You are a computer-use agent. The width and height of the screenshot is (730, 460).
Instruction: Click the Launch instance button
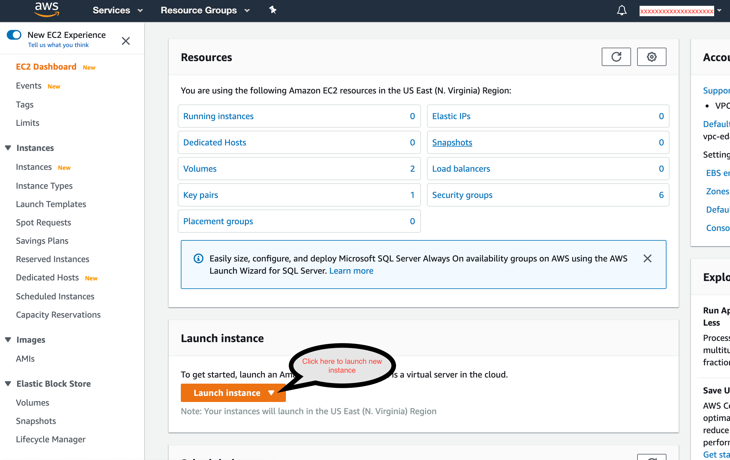coord(227,393)
